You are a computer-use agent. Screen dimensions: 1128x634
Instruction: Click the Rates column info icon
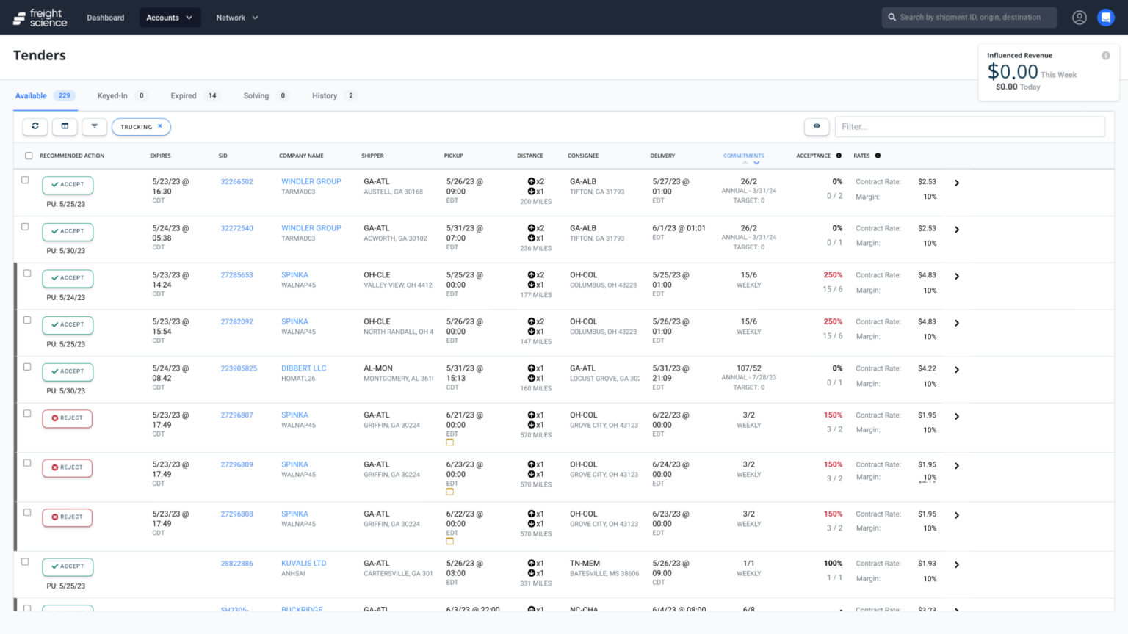(x=879, y=156)
